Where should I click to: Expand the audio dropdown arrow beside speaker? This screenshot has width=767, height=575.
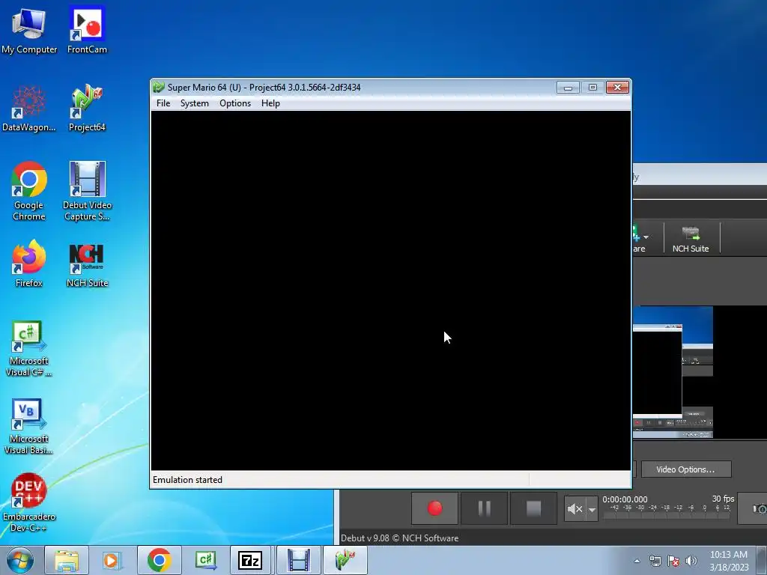[592, 509]
